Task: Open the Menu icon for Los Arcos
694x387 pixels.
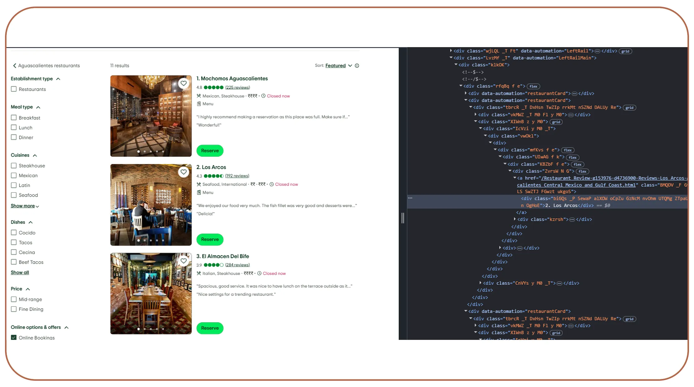Action: point(199,192)
